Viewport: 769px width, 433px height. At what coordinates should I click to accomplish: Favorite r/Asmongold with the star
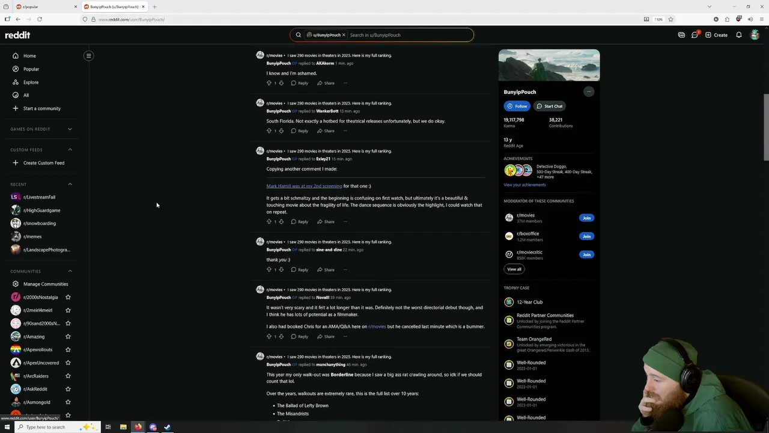click(68, 402)
